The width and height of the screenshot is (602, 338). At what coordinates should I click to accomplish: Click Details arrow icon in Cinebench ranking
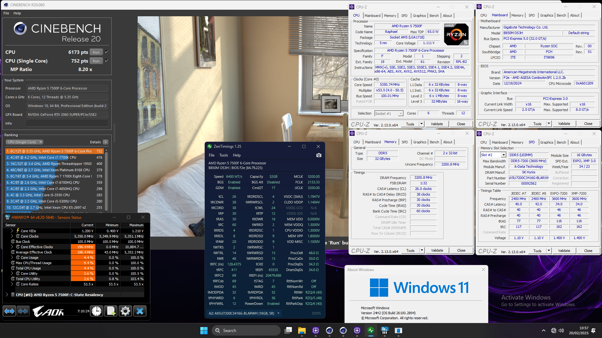(106, 142)
